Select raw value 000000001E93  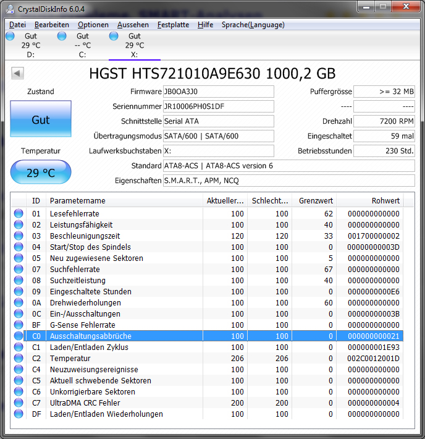pyautogui.click(x=374, y=347)
